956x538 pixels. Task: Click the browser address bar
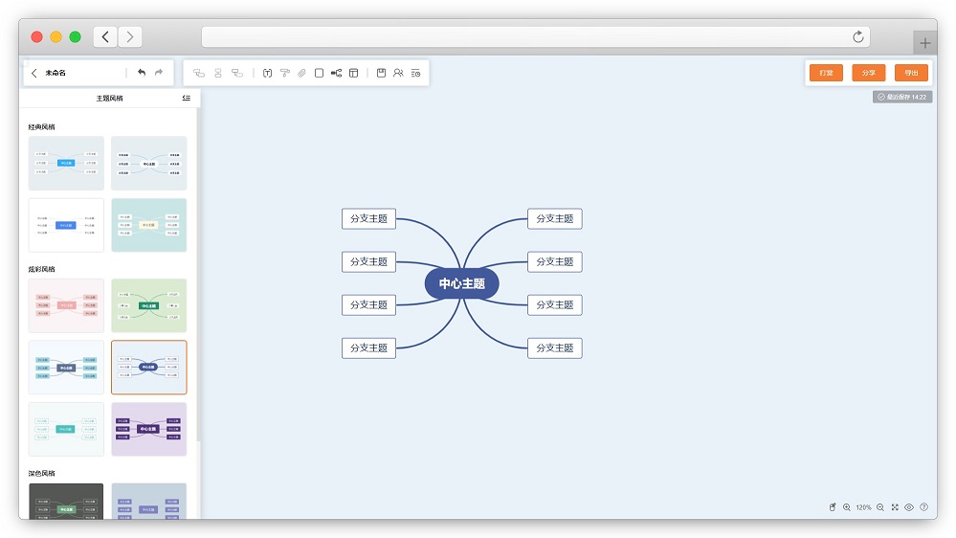[x=535, y=36]
